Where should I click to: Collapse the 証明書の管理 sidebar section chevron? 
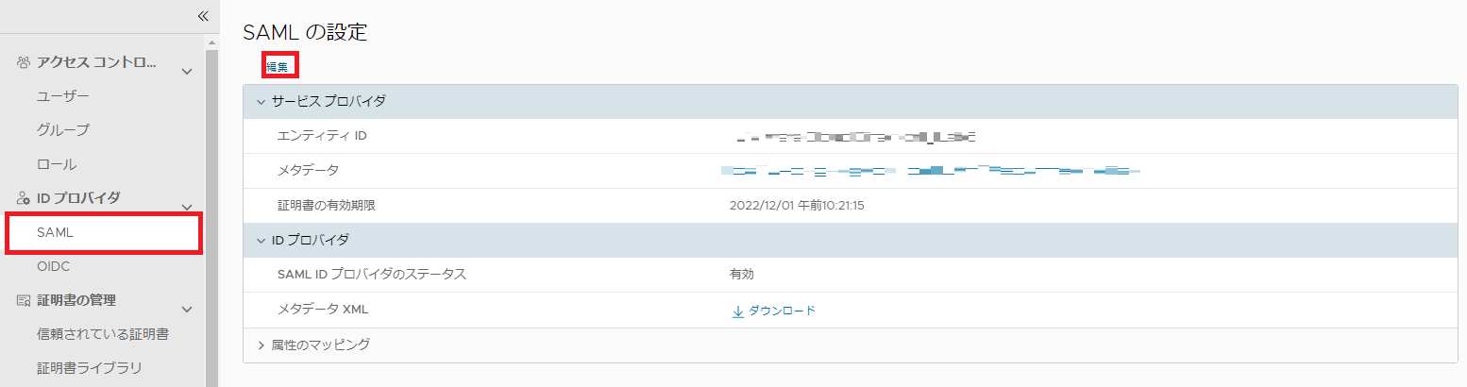point(187,309)
